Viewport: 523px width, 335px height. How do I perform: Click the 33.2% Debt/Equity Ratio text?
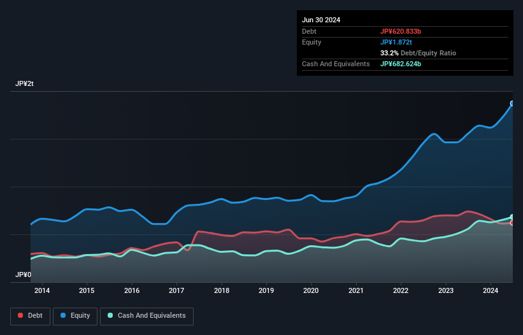[418, 53]
